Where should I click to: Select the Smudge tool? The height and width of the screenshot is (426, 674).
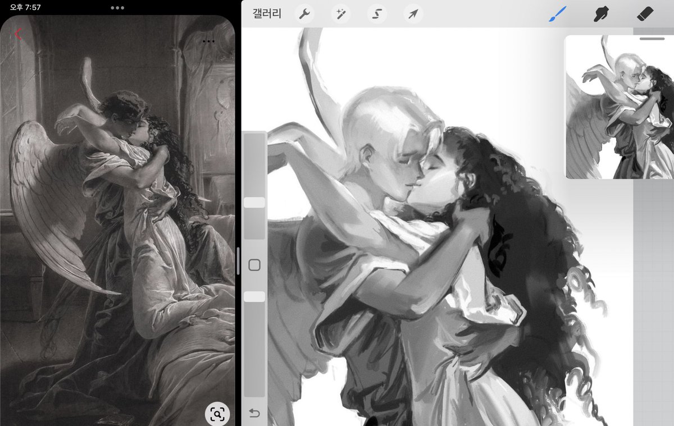pos(600,13)
